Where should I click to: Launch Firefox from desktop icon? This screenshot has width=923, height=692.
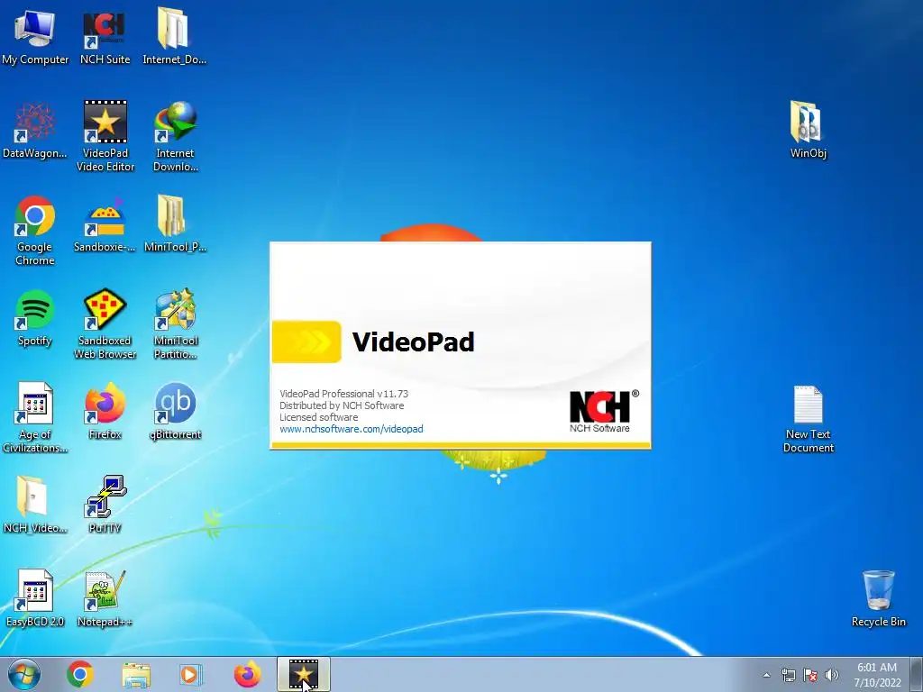pos(105,411)
